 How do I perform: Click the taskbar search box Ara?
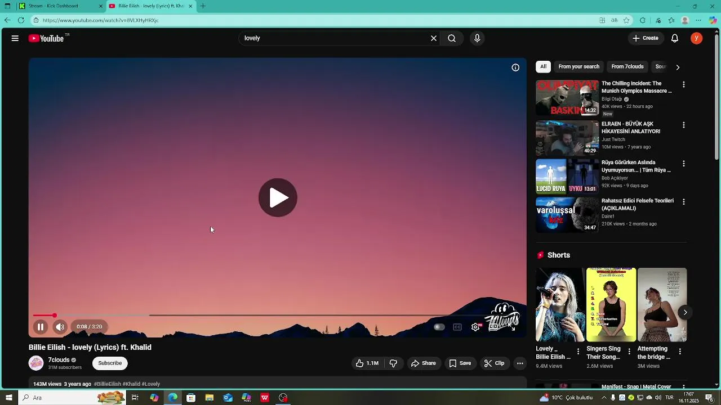[x=72, y=398]
